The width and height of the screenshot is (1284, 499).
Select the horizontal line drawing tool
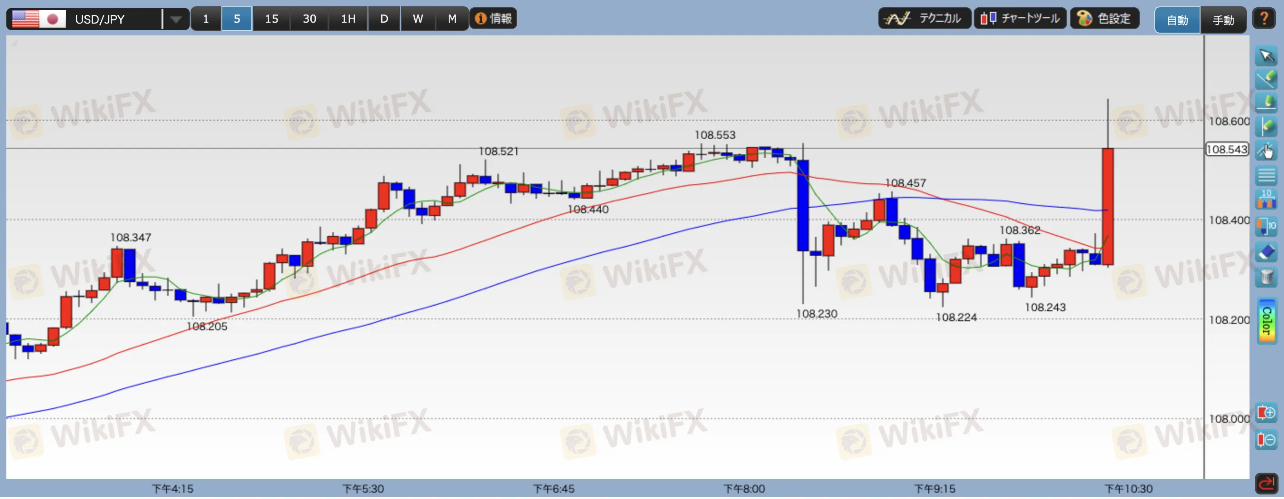[x=1266, y=102]
